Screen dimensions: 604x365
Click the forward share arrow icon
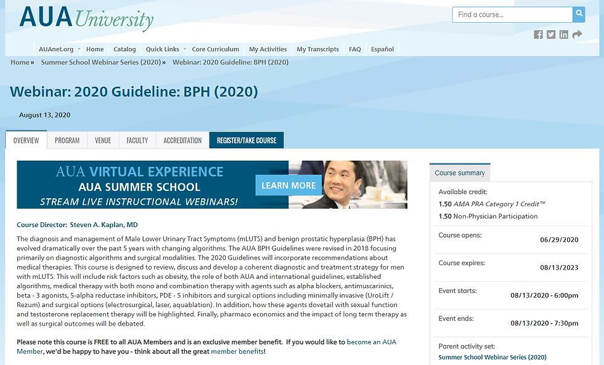pyautogui.click(x=577, y=34)
